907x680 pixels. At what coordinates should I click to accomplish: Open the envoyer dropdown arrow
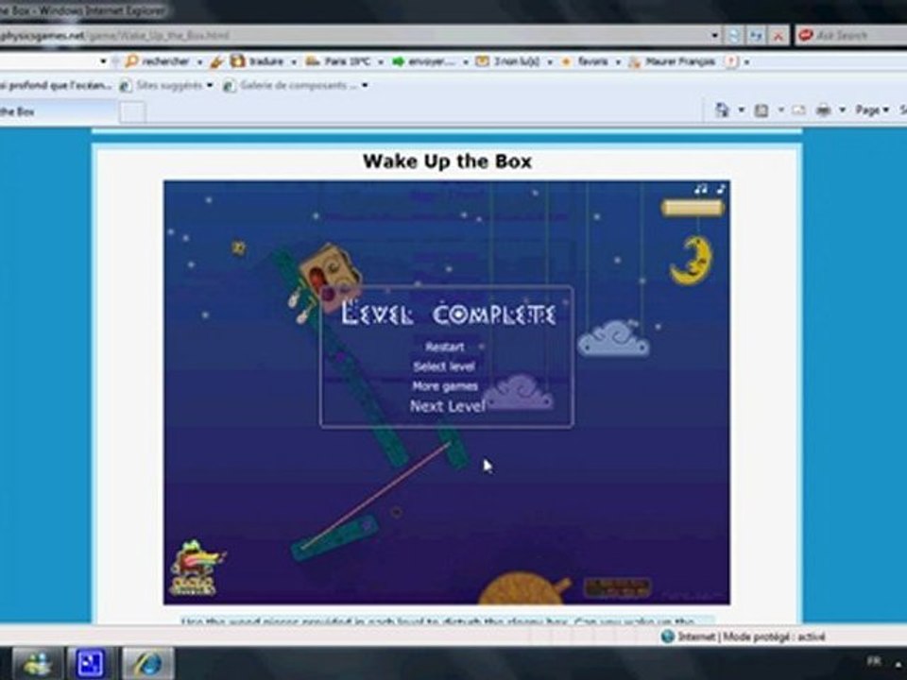(465, 62)
